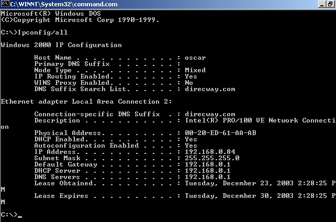Viewport: 336px width, 222px height.
Task: Click the Windows 2000 IP Configuration heading
Action: (61, 45)
